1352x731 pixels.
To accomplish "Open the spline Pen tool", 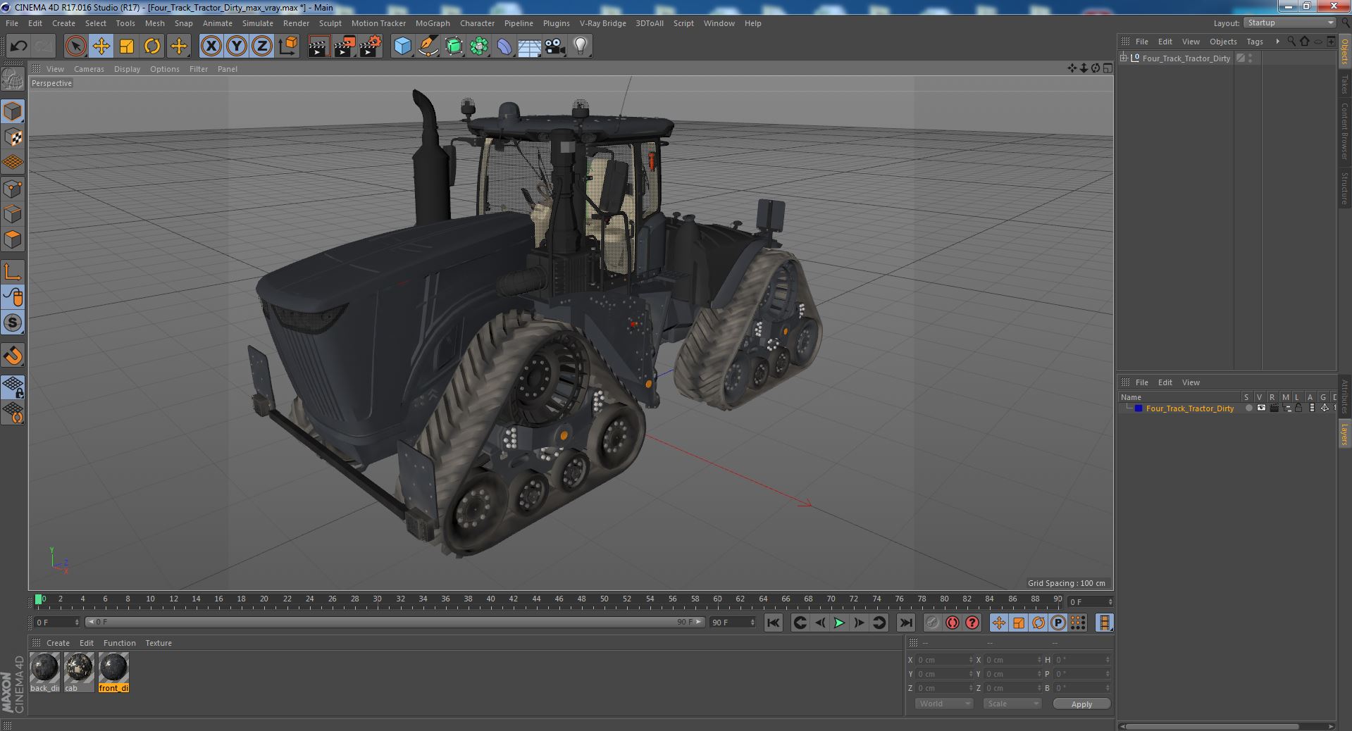I will [428, 46].
